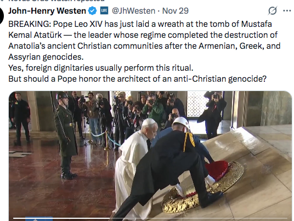Click the blue verified checkmark badge
Image resolution: width=294 pixels, height=221 pixels.
[93, 10]
